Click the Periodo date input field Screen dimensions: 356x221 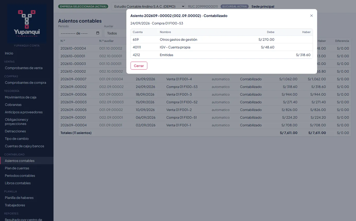tap(80, 33)
